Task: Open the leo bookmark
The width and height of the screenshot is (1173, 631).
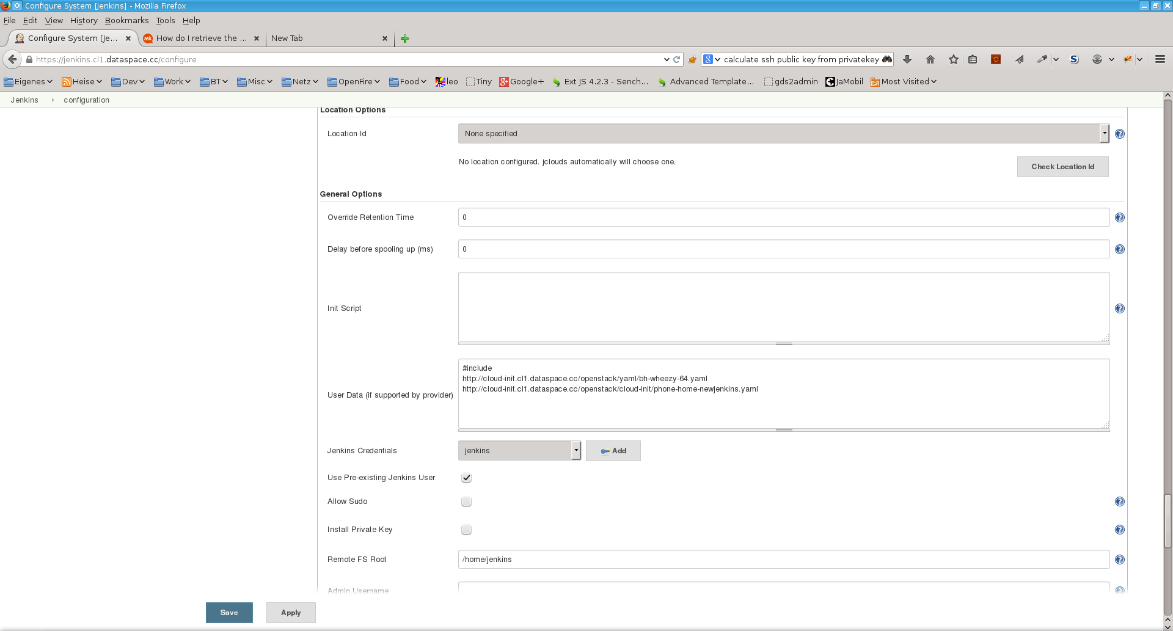Action: coord(447,81)
